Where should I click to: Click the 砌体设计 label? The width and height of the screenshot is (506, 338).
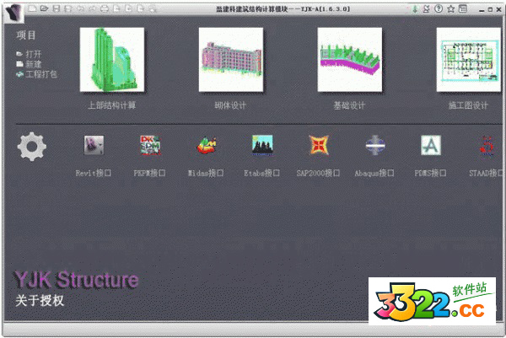point(230,105)
